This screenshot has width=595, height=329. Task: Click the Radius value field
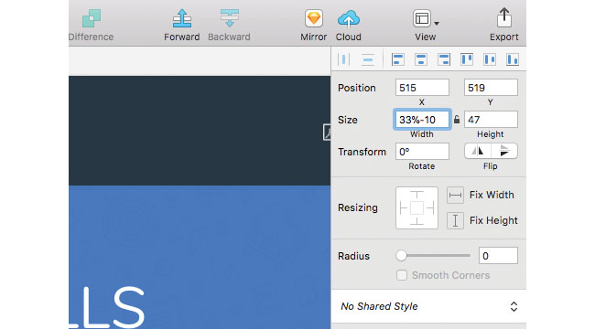point(498,256)
